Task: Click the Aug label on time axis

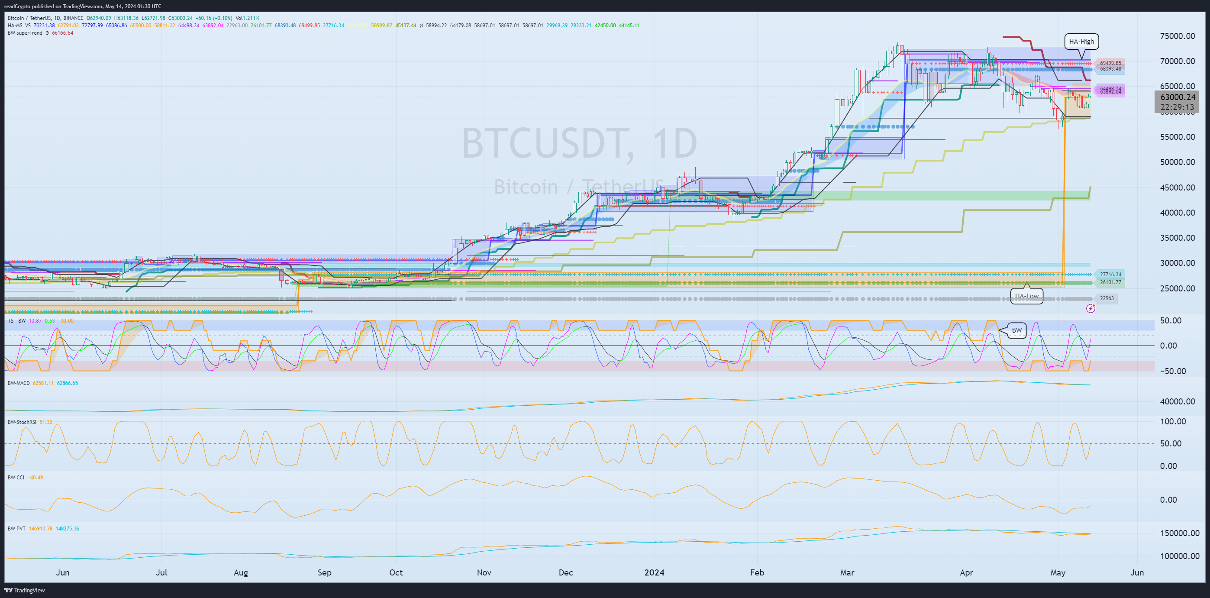Action: tap(241, 572)
